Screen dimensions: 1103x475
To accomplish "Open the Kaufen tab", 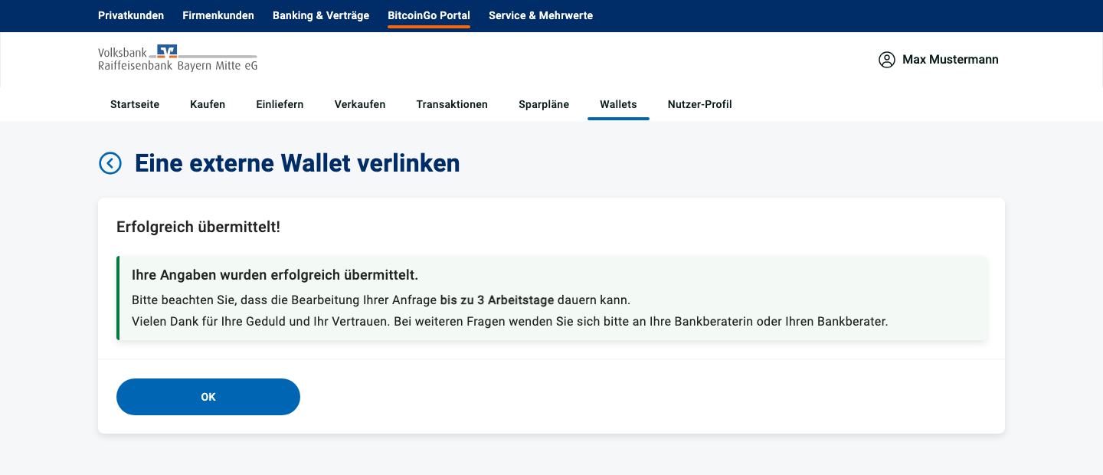I will pos(208,104).
